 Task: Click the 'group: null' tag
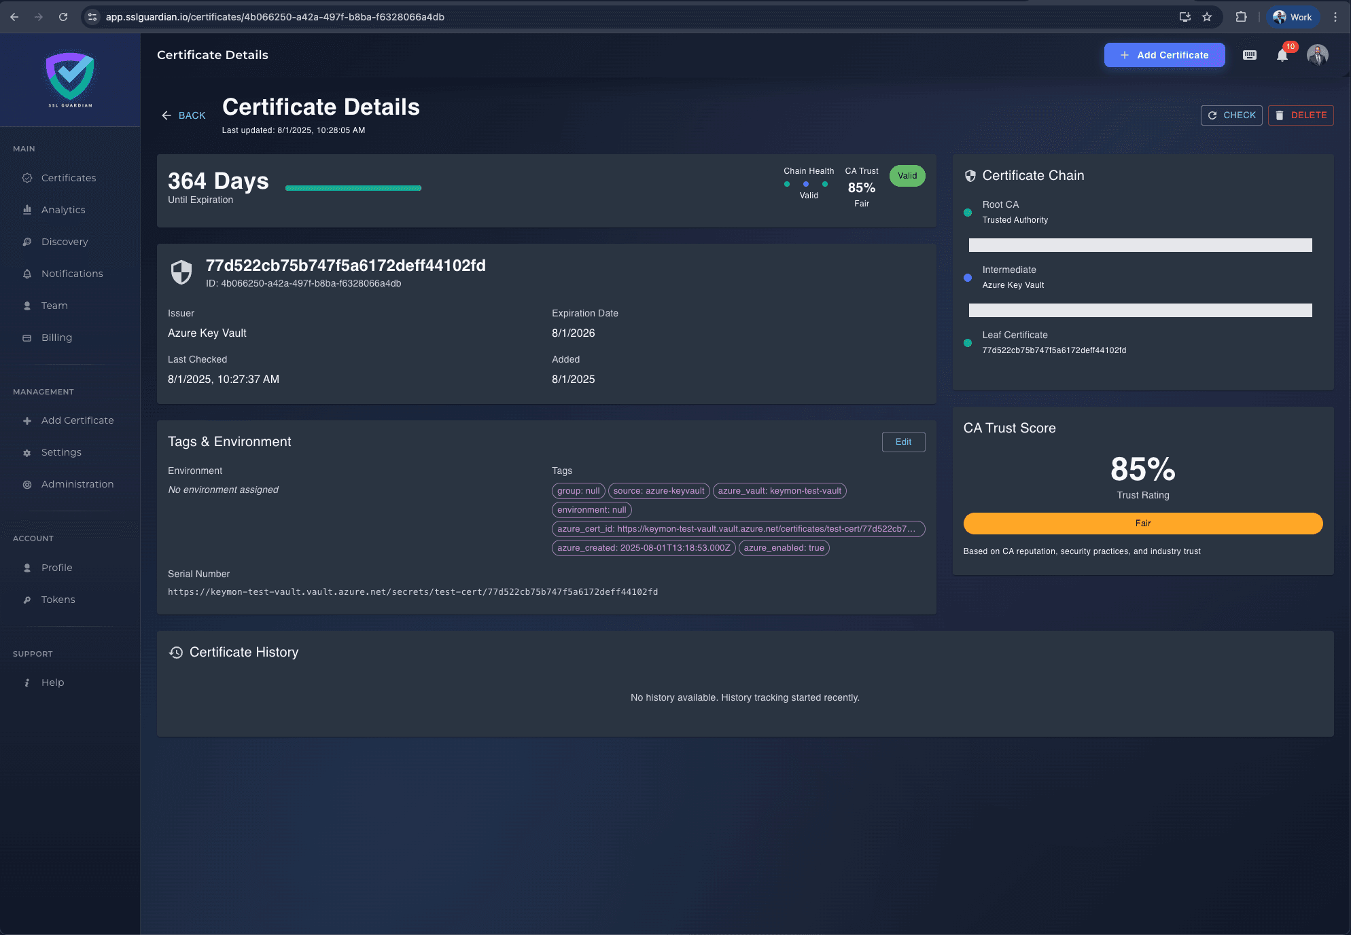tap(578, 491)
